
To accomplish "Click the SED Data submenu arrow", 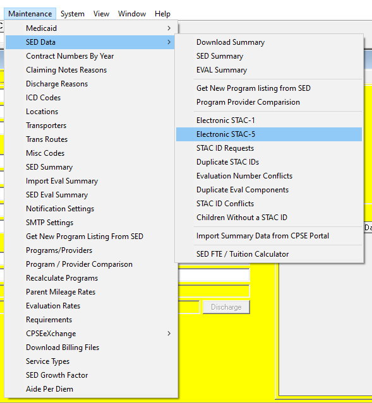I will [x=169, y=42].
